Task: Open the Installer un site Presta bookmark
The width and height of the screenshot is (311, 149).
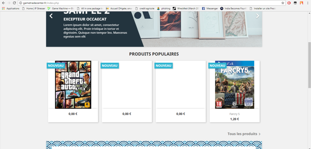Action: coord(263,8)
